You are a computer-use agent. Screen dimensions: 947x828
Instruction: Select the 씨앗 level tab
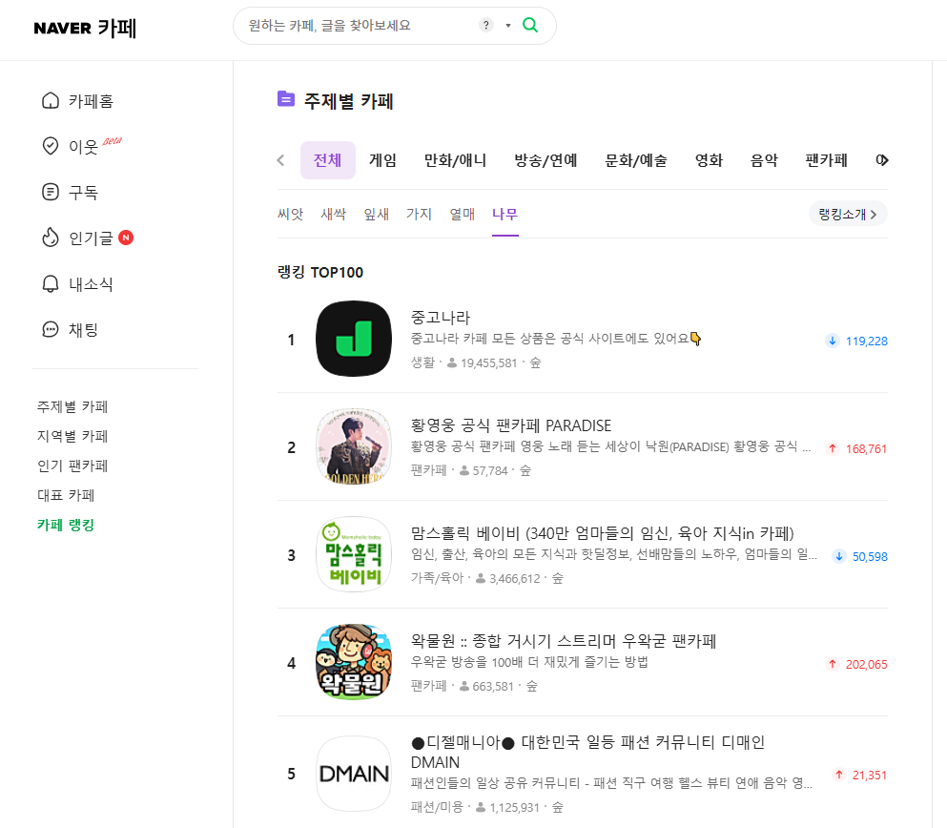[x=290, y=214]
